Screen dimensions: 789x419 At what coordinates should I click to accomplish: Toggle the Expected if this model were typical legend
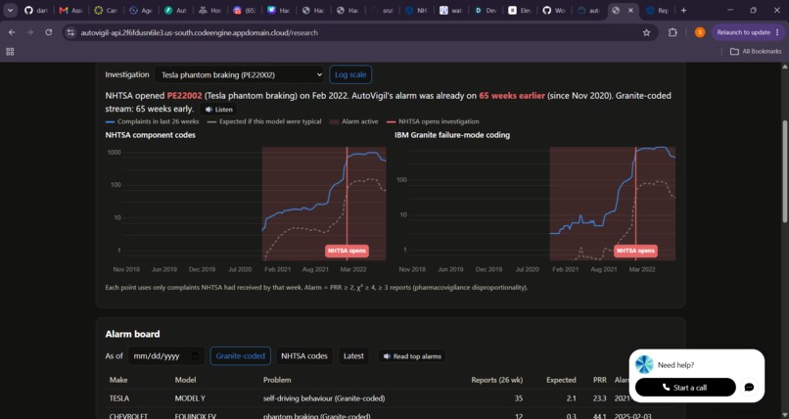click(263, 121)
